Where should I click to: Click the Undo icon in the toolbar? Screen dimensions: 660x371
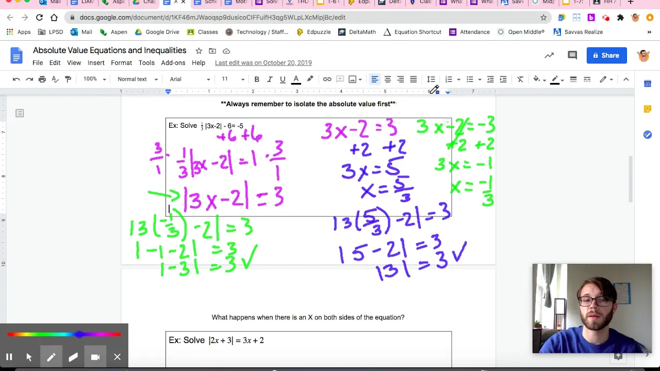pyautogui.click(x=16, y=79)
